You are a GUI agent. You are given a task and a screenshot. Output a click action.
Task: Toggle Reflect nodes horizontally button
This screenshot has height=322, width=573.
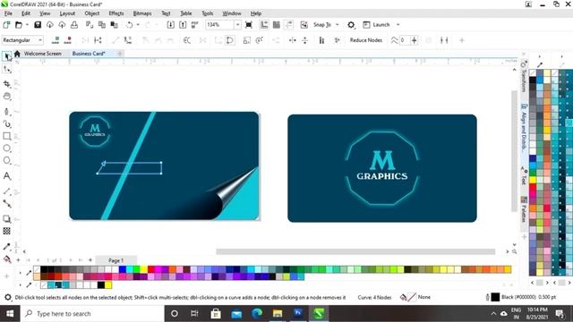click(x=293, y=40)
